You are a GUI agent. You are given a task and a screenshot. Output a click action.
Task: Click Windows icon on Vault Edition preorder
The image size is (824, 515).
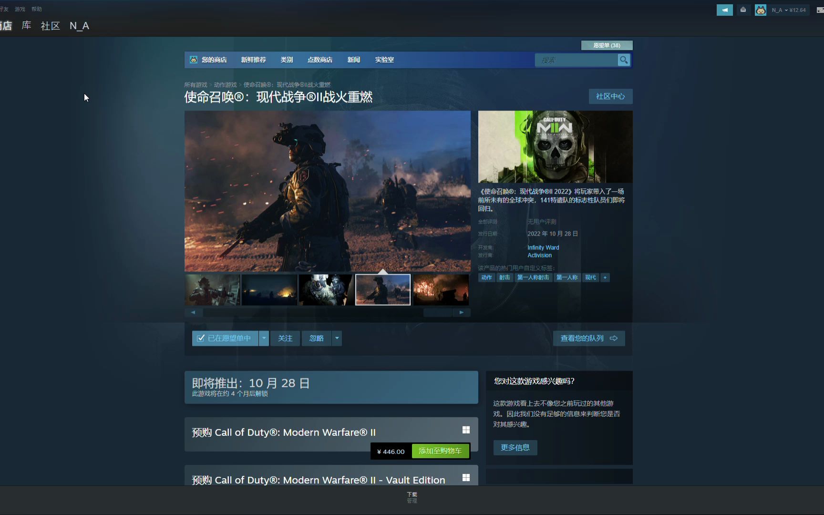(x=466, y=478)
